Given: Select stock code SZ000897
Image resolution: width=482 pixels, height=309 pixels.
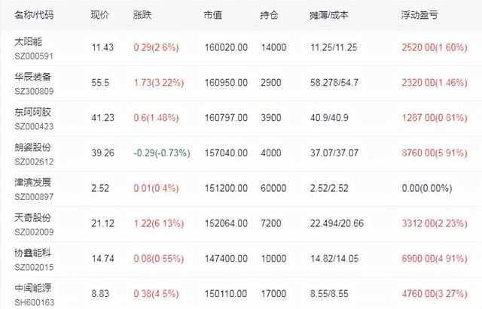Looking at the screenshot, I should coord(34,197).
